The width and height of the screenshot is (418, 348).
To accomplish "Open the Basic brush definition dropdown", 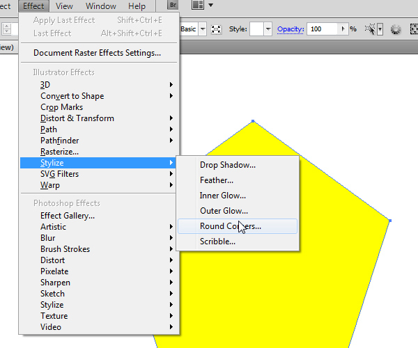I will coord(203,29).
